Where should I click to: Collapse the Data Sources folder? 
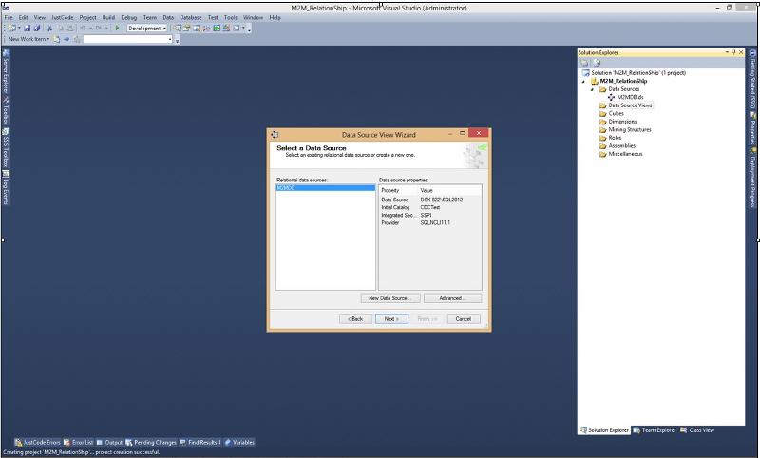(x=592, y=89)
